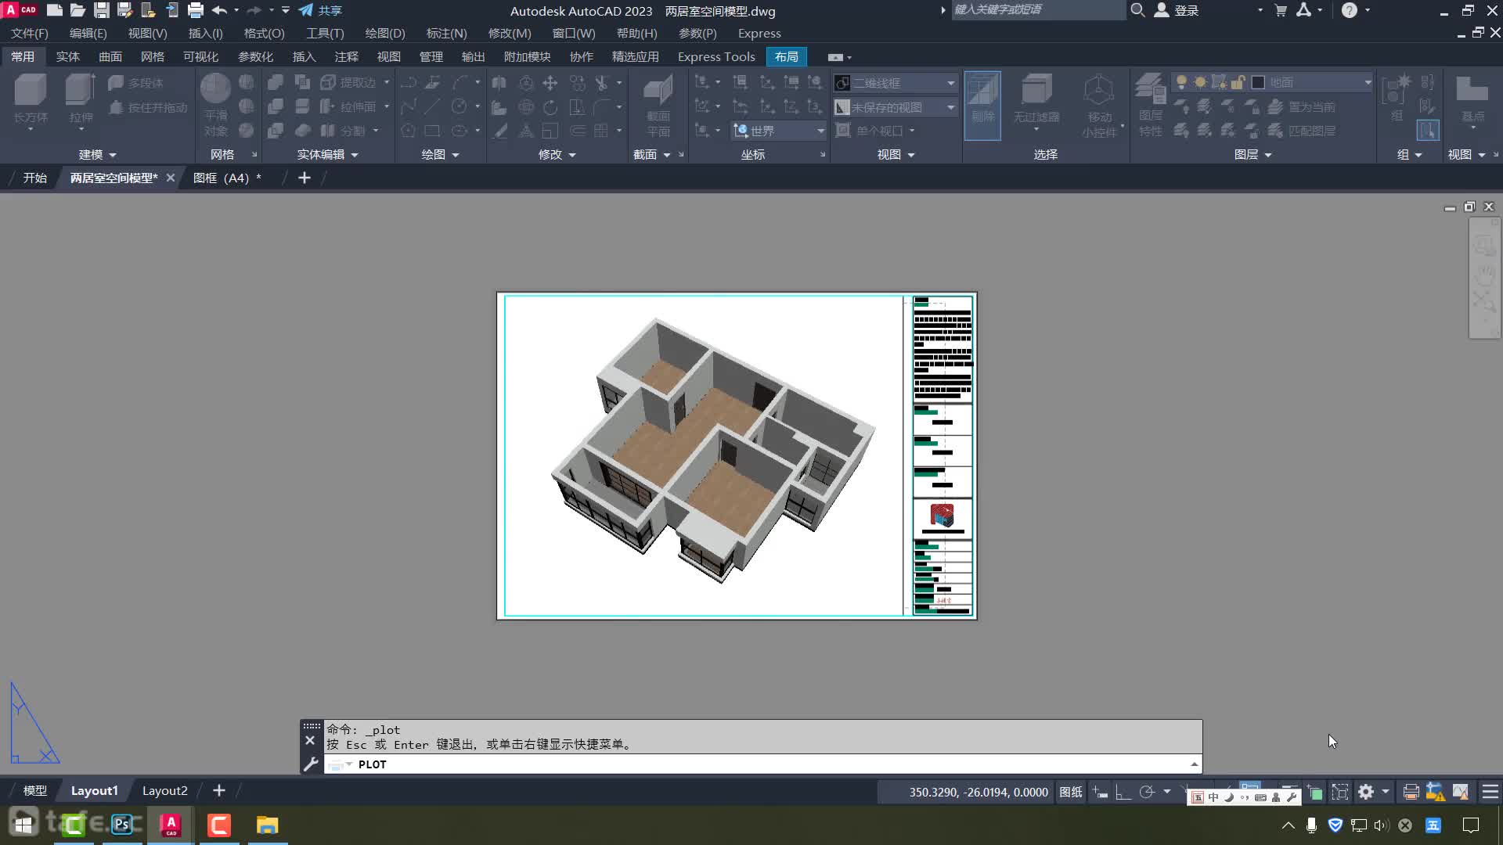Click the 置为当前 make current button
Screen dimensions: 1503x845
click(x=1302, y=106)
